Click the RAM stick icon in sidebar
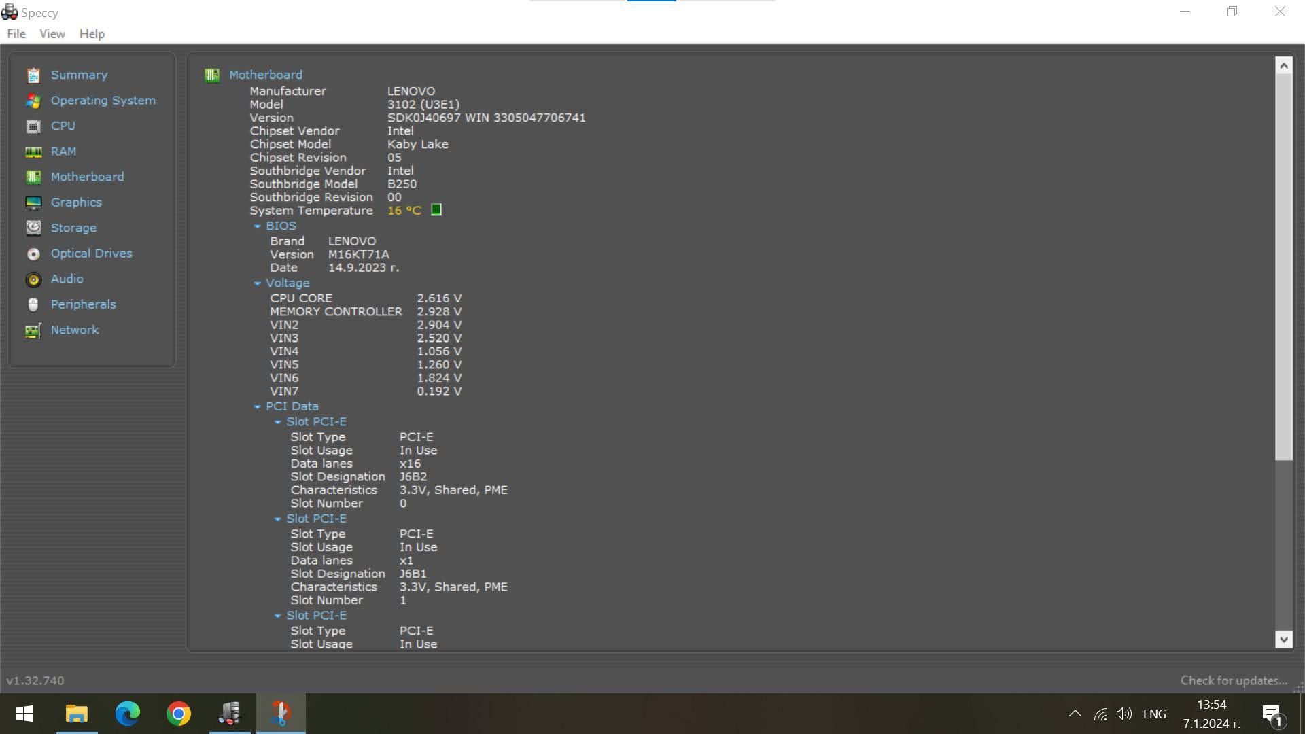Image resolution: width=1305 pixels, height=734 pixels. pyautogui.click(x=33, y=152)
